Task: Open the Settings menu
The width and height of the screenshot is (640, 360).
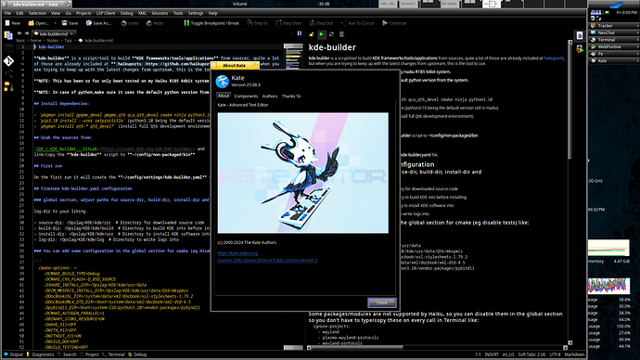Action: [196, 13]
